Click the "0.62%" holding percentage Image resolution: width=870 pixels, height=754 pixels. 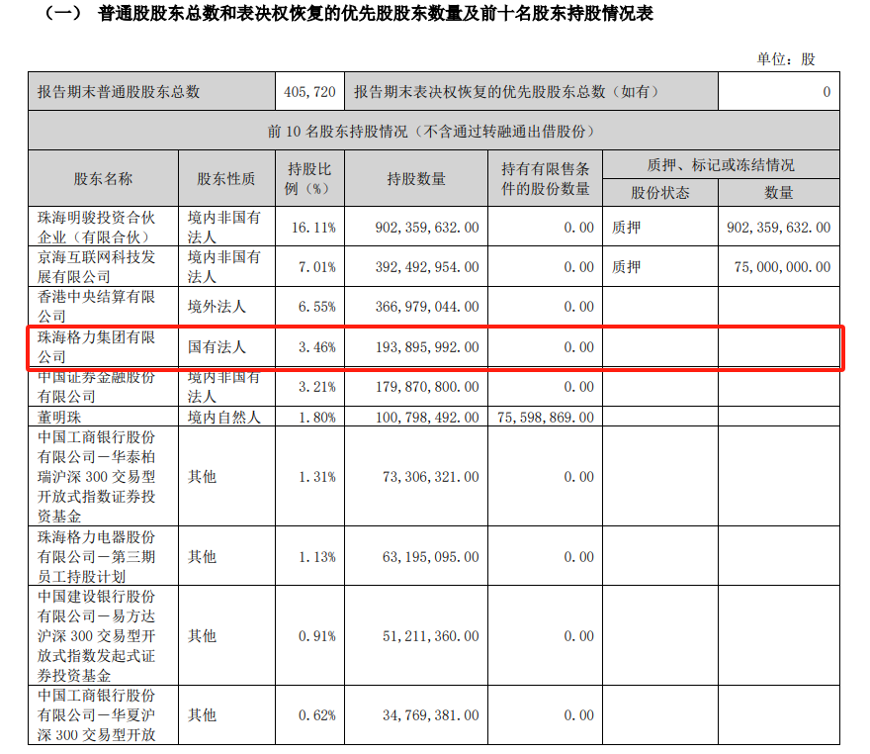click(x=317, y=715)
